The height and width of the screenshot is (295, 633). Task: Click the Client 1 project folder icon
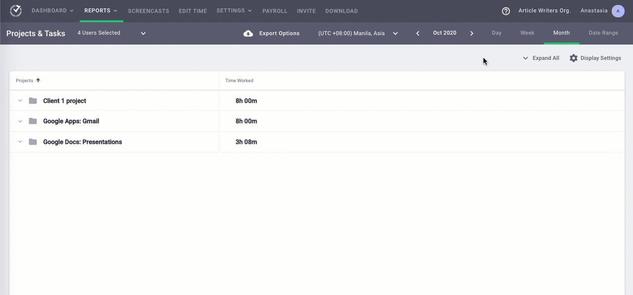point(33,101)
